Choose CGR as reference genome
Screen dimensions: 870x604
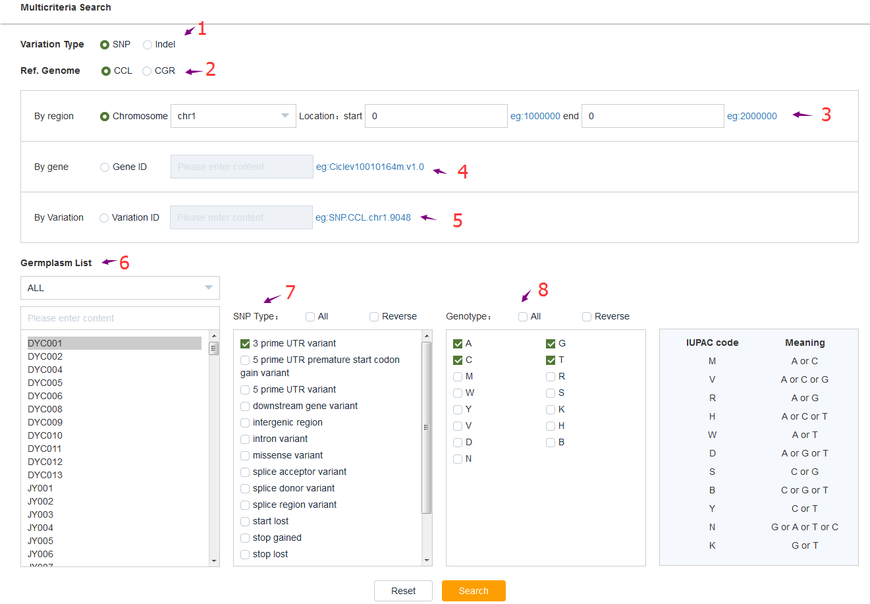(147, 71)
